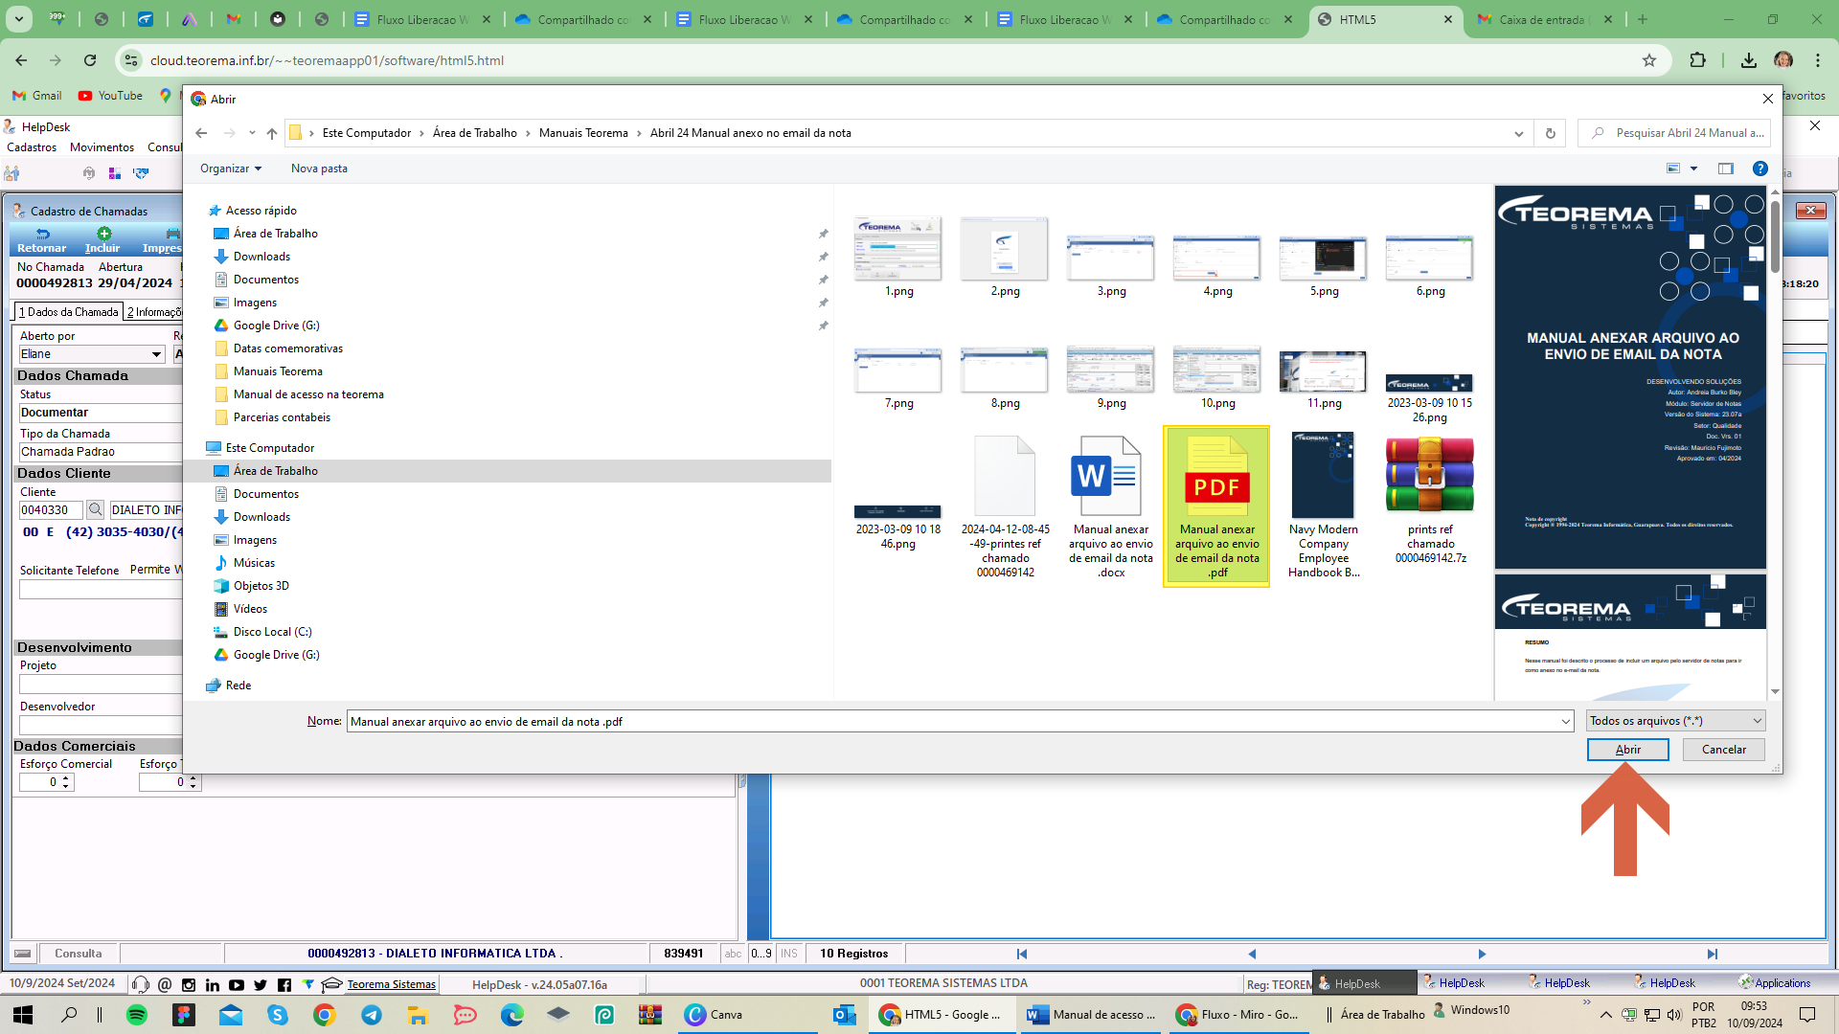Click the HelpDesk handshake toolbar icon
The width and height of the screenshot is (1839, 1034).
tap(141, 173)
